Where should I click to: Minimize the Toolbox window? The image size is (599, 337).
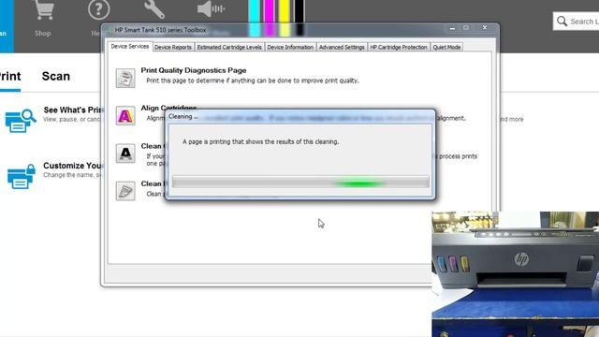[x=452, y=28]
